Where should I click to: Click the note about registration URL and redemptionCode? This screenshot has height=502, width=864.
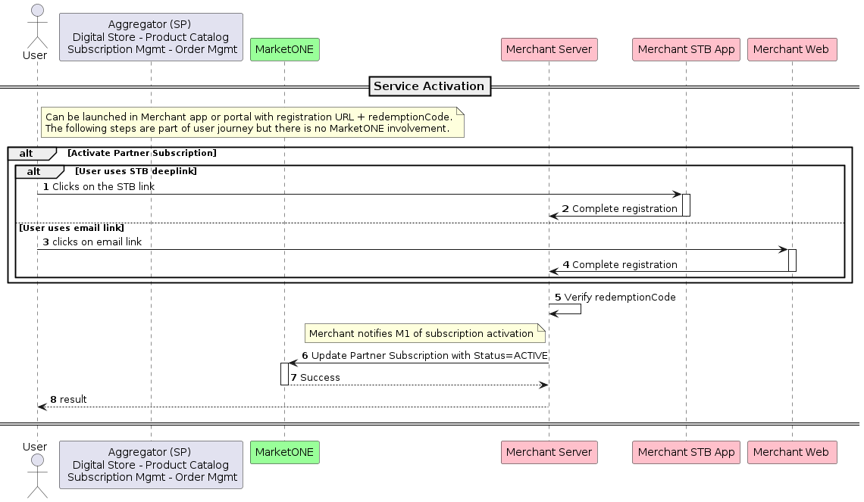click(x=252, y=122)
